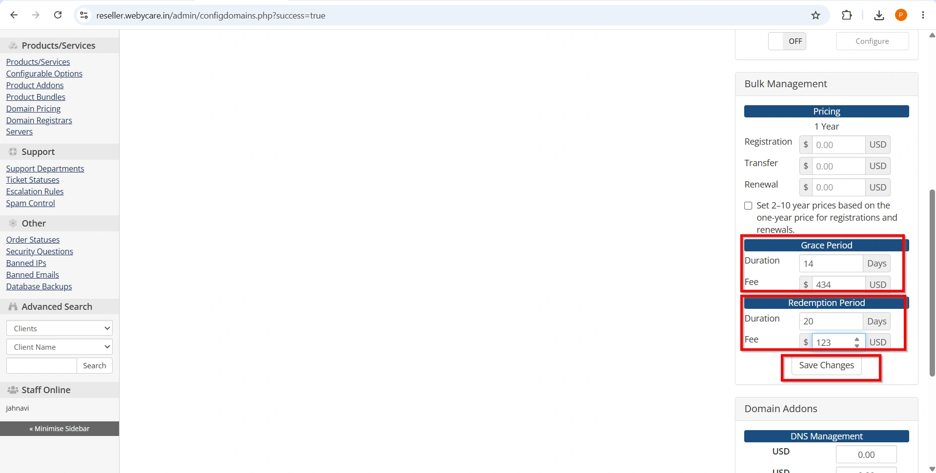Open the Client Name field dropdown
This screenshot has height=473, width=936.
[x=60, y=347]
